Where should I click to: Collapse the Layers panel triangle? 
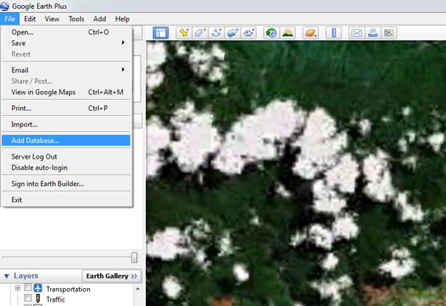(x=6, y=276)
